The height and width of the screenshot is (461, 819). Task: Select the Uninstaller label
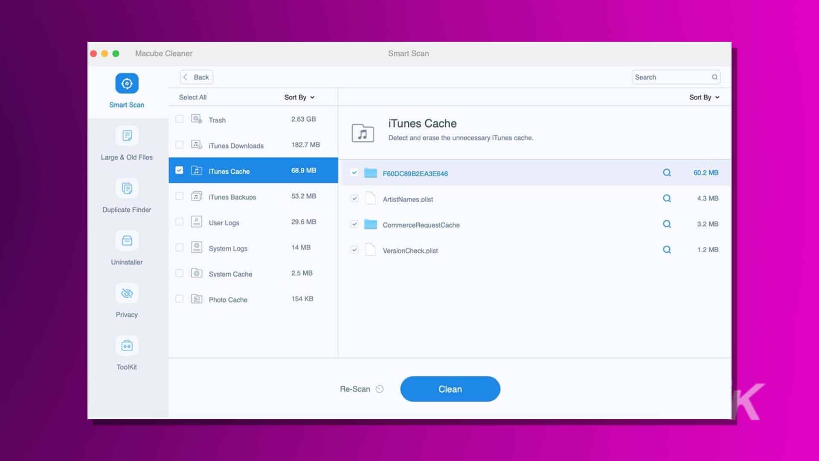(127, 262)
